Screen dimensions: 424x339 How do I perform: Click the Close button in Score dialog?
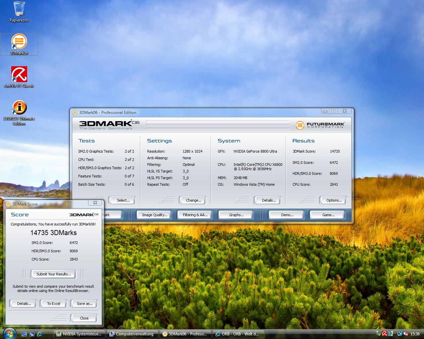click(84, 318)
